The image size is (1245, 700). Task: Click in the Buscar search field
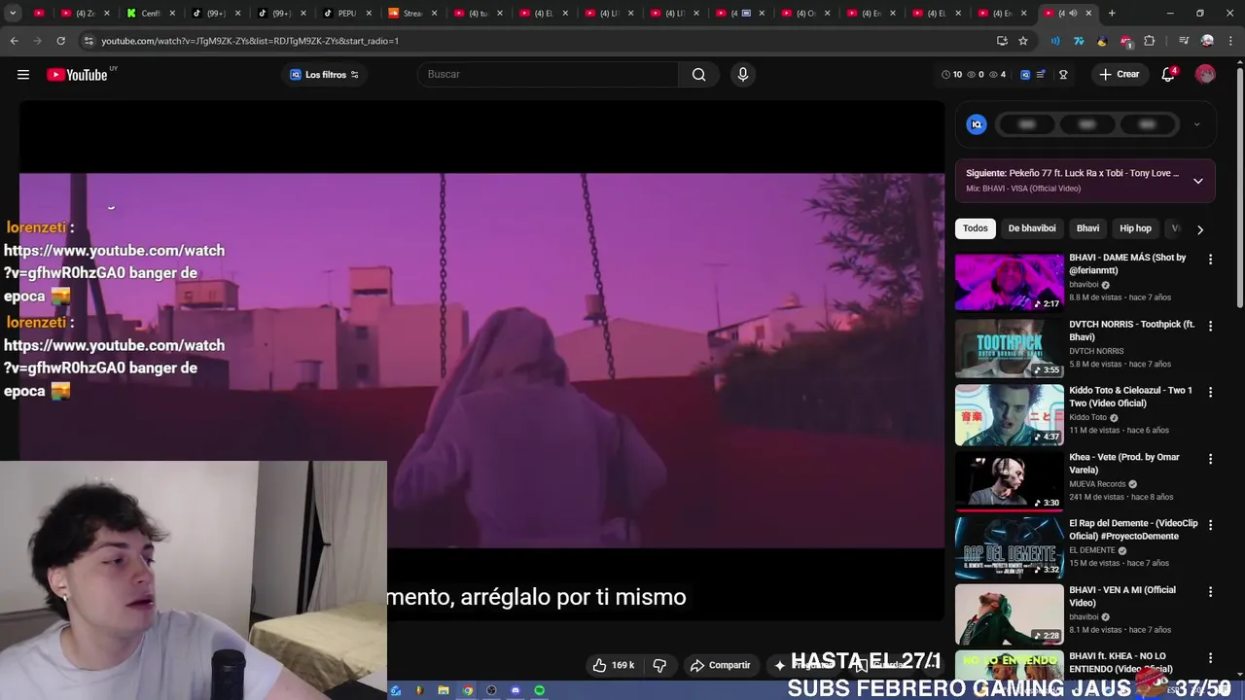click(x=550, y=75)
